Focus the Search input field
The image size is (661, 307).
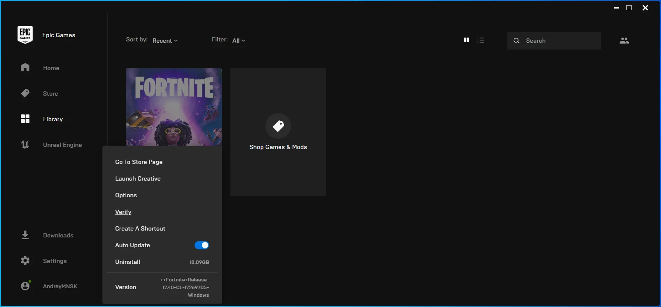coord(554,41)
